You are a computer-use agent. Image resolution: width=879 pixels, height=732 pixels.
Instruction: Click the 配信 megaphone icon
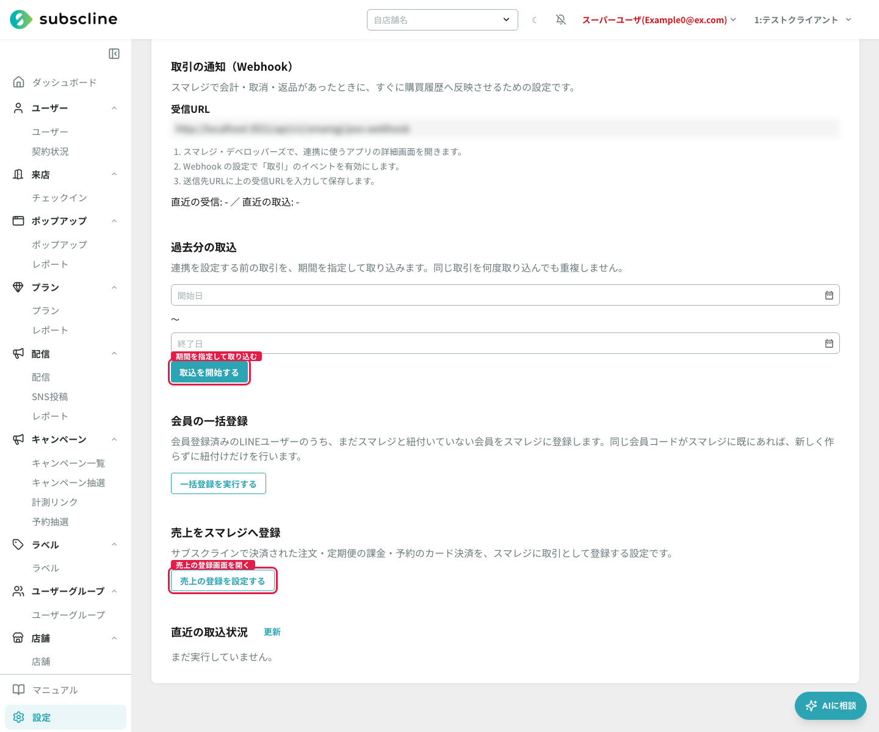point(18,354)
